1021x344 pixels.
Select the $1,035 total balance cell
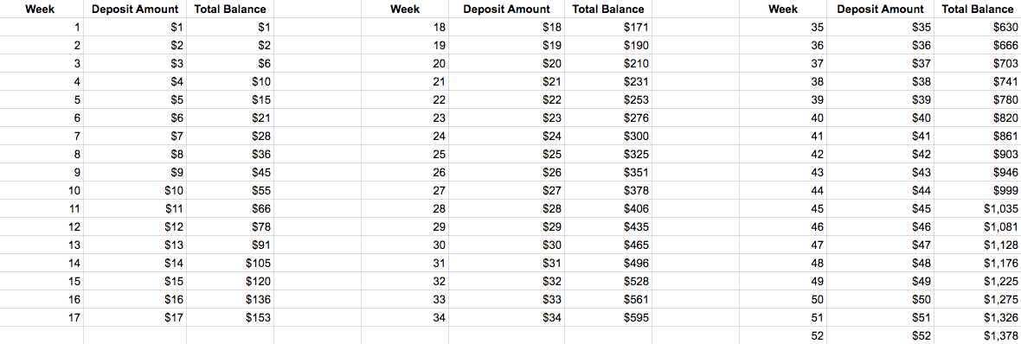coord(978,209)
